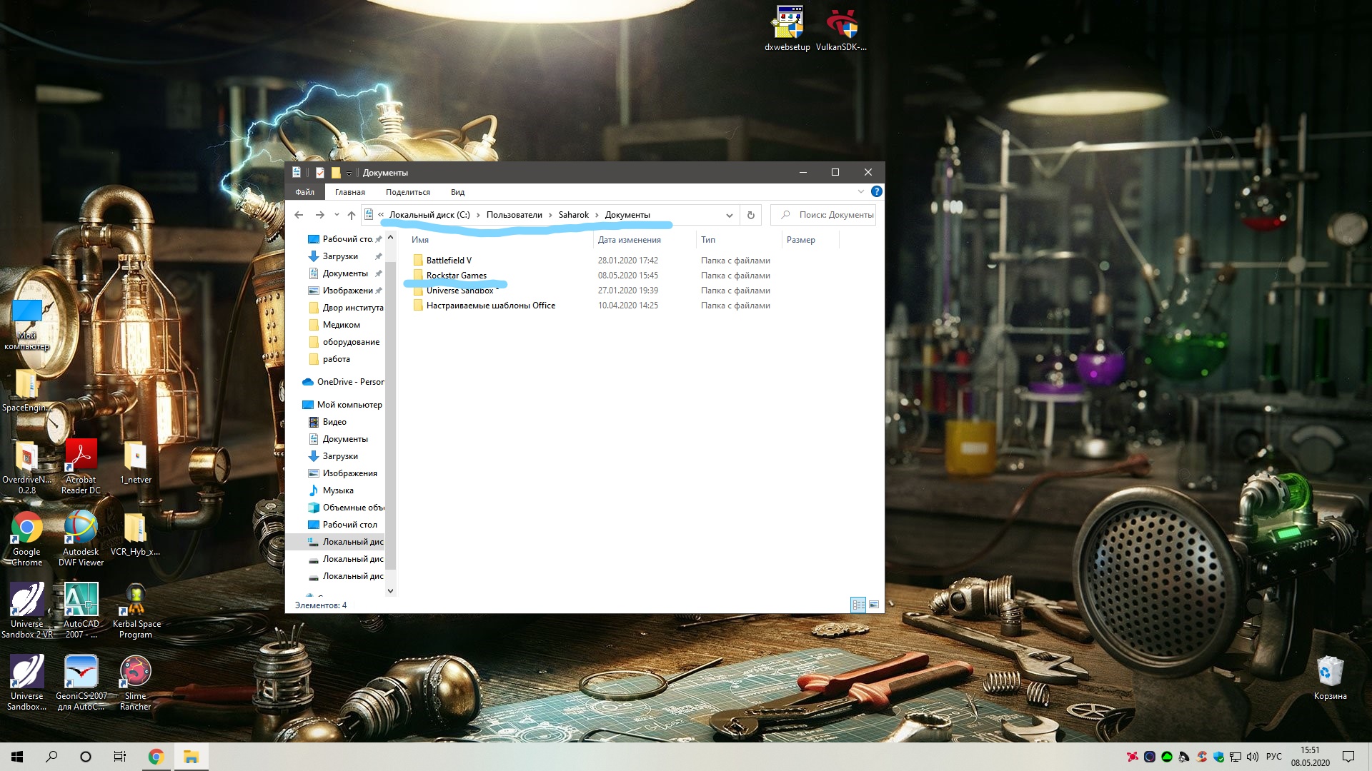Expand the address bar history dropdown
The width and height of the screenshot is (1372, 771).
click(x=729, y=215)
